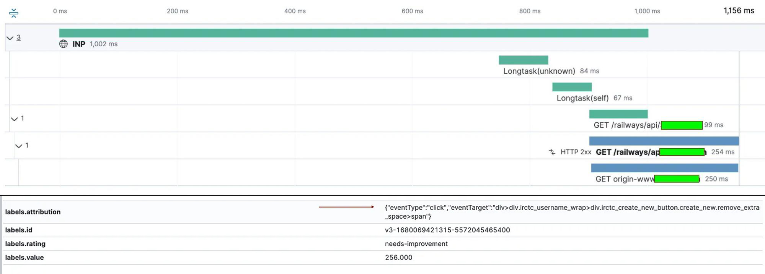765x274 pixels.
Task: Open the Longtask(unknown) span label
Action: click(539, 71)
